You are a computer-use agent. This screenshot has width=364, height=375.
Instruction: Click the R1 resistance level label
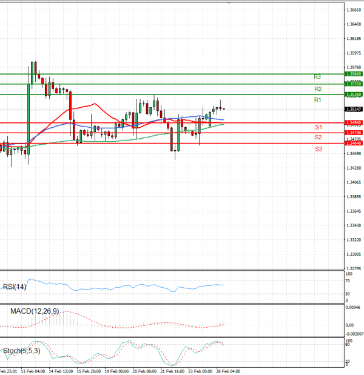(x=317, y=100)
